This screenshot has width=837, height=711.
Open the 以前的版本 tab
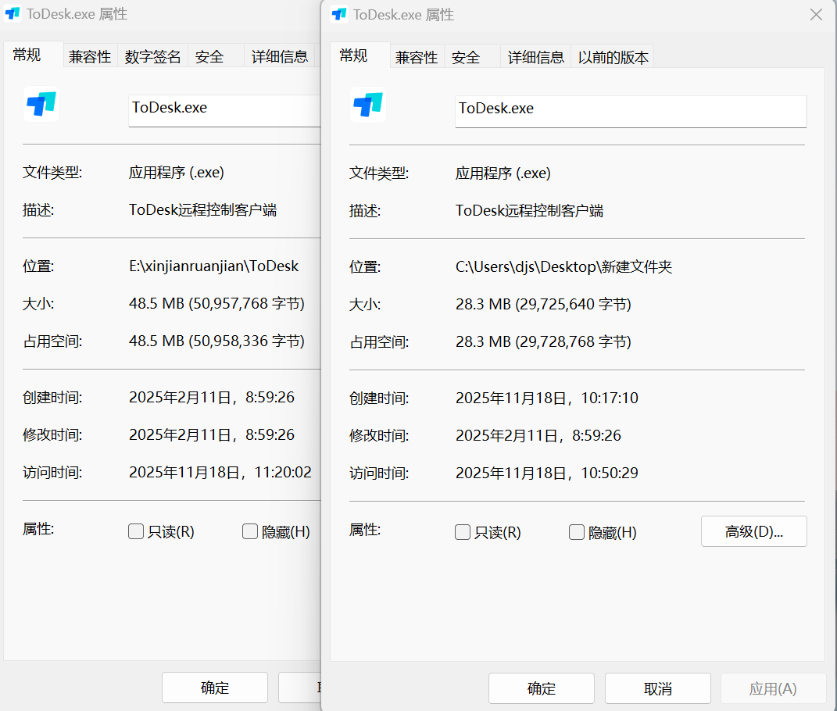[x=613, y=55]
